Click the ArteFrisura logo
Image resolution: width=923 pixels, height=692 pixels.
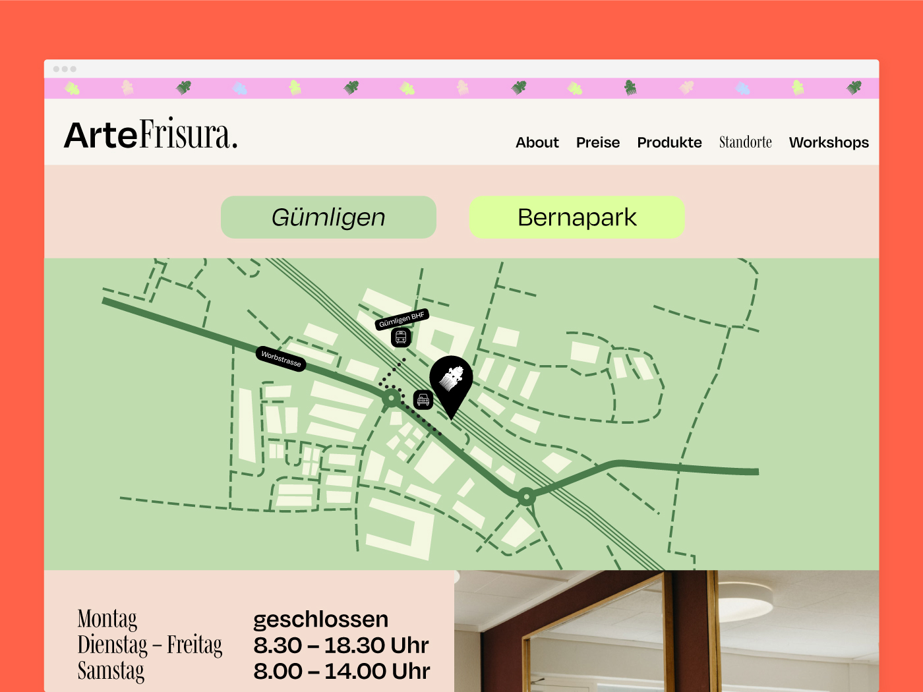[x=151, y=134]
